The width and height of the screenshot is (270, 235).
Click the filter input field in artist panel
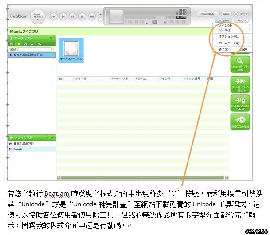[35, 49]
